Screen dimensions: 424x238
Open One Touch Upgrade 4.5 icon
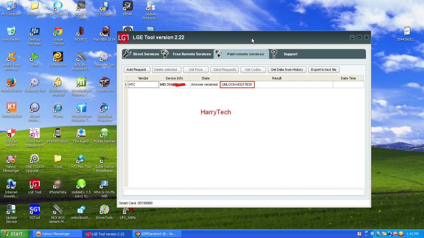click(35, 137)
